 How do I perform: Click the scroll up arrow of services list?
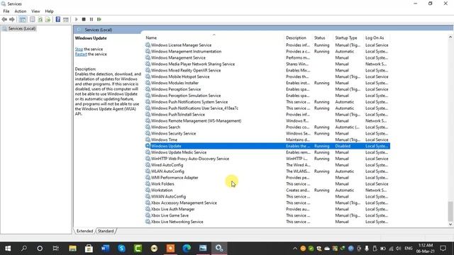pos(450,37)
